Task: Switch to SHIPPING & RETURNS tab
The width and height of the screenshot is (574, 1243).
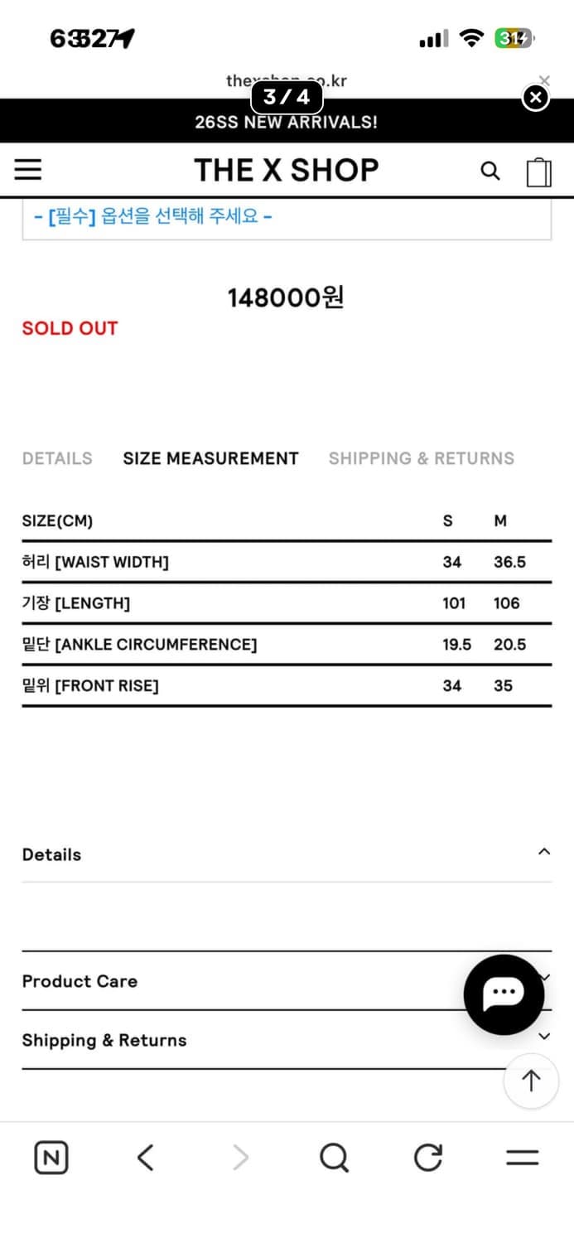Action: pos(421,458)
